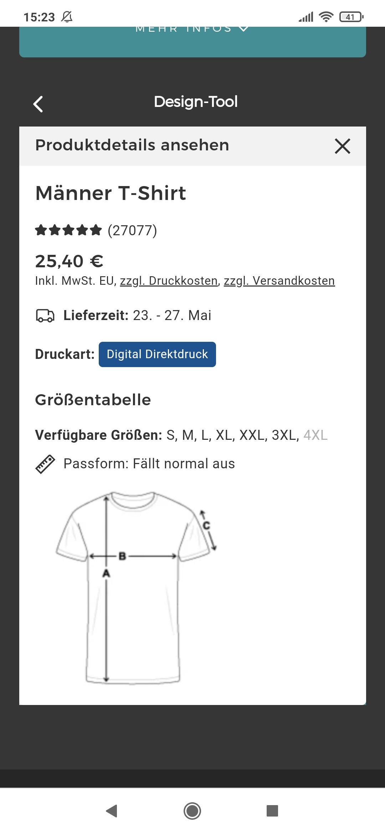The width and height of the screenshot is (385, 834).
Task: Tap the greyed-out 4XL size
Action: pos(315,435)
